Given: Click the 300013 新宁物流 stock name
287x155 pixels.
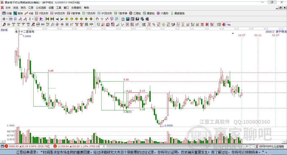Looking at the screenshot, I should pyautogui.click(x=276, y=32).
